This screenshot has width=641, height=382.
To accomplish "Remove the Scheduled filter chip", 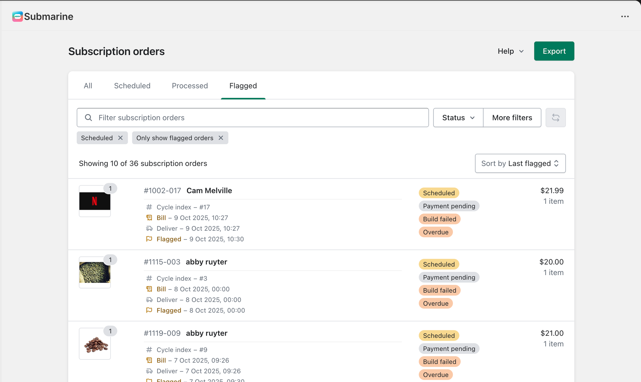I will point(121,138).
